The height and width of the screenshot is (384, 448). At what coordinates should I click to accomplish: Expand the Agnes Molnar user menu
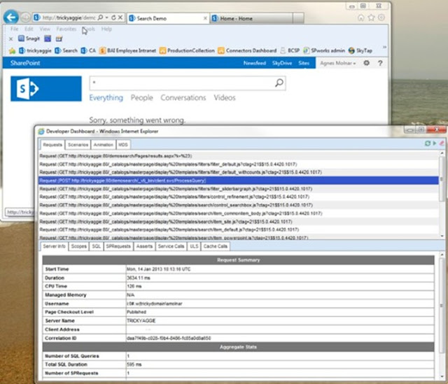(x=337, y=63)
